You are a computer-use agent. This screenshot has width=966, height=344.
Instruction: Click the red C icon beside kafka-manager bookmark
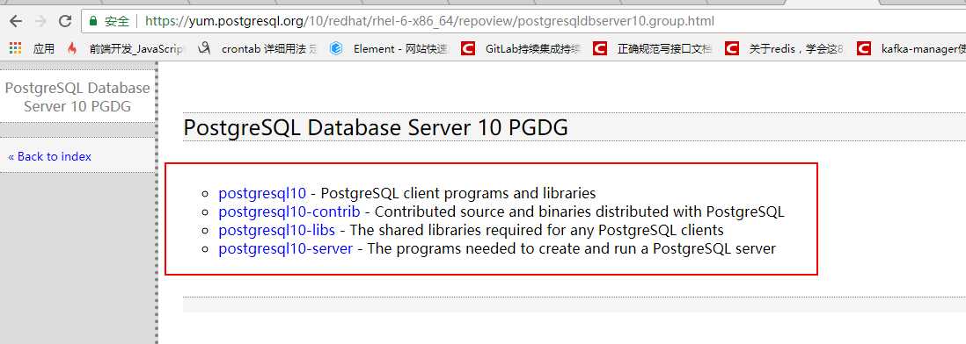(864, 48)
